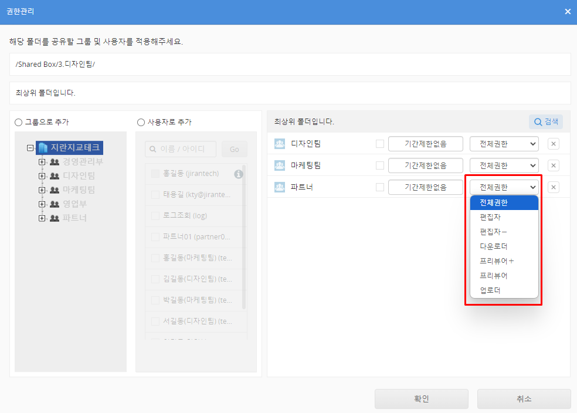Click the 지란지교테크 building icon in the tree
This screenshot has width=577, height=413.
click(43, 148)
